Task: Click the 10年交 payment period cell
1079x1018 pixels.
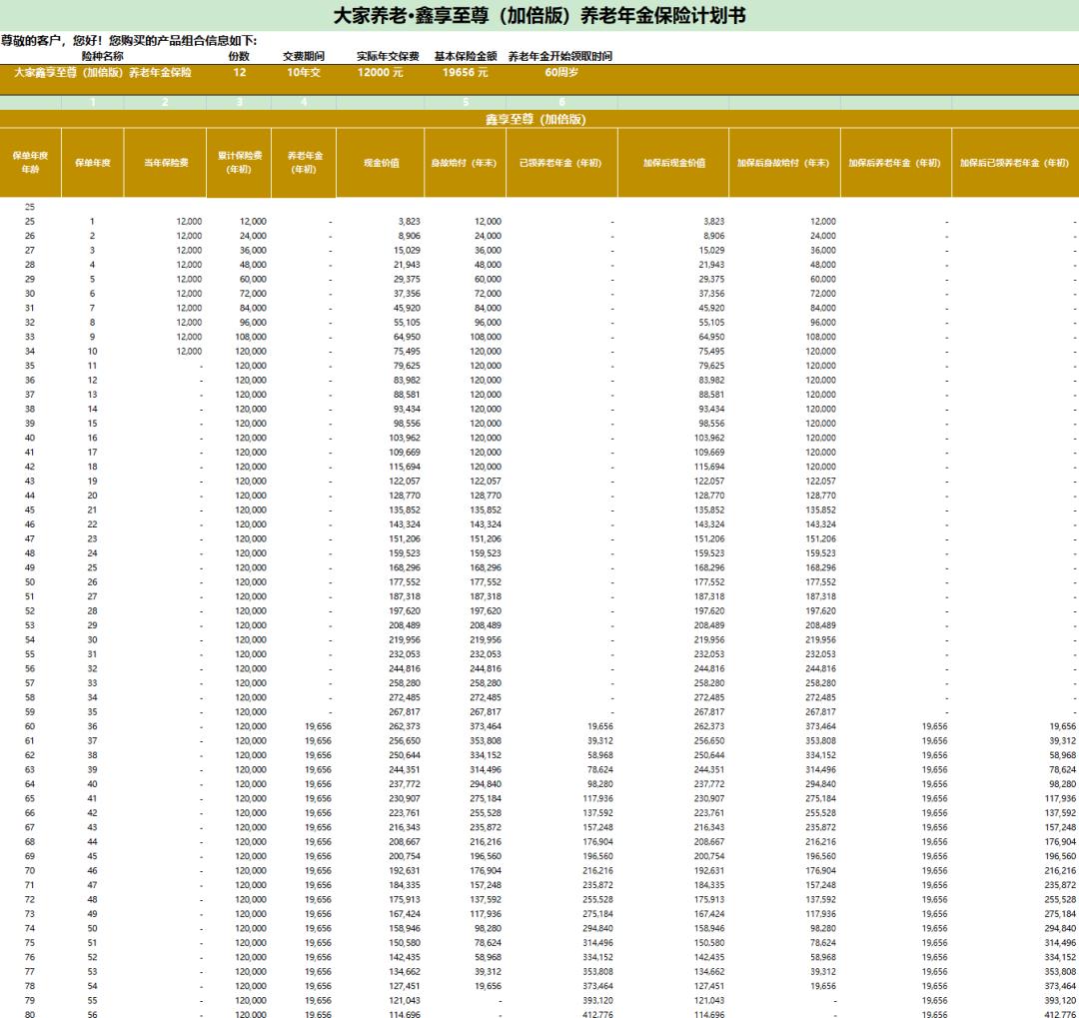Action: (x=302, y=73)
